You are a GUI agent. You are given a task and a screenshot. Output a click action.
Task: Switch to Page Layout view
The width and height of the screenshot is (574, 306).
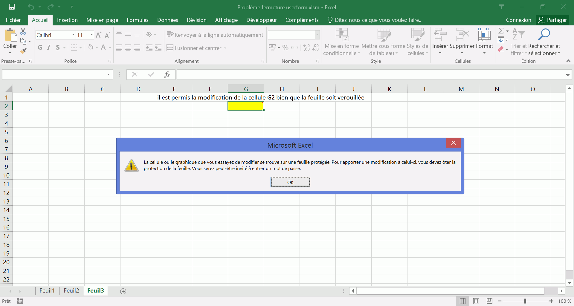(x=476, y=301)
